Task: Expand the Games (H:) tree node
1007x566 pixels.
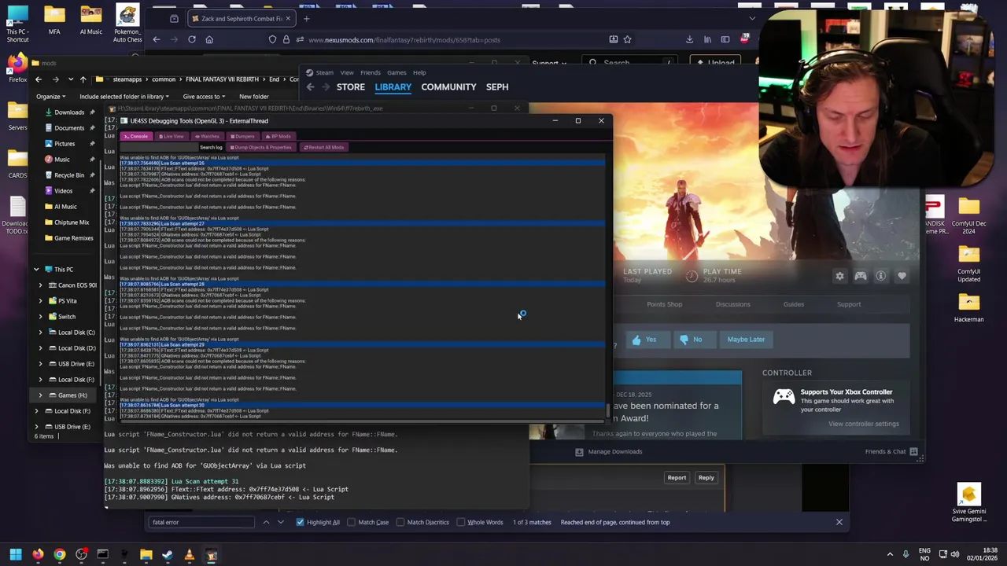Action: pos(41,395)
